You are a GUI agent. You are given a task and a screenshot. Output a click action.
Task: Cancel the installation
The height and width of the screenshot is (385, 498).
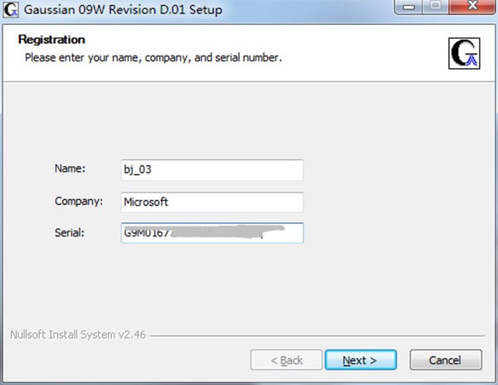click(445, 360)
